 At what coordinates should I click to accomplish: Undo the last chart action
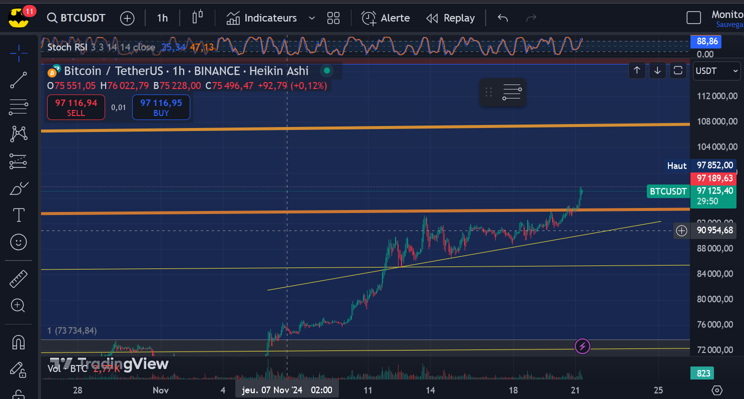pyautogui.click(x=503, y=18)
